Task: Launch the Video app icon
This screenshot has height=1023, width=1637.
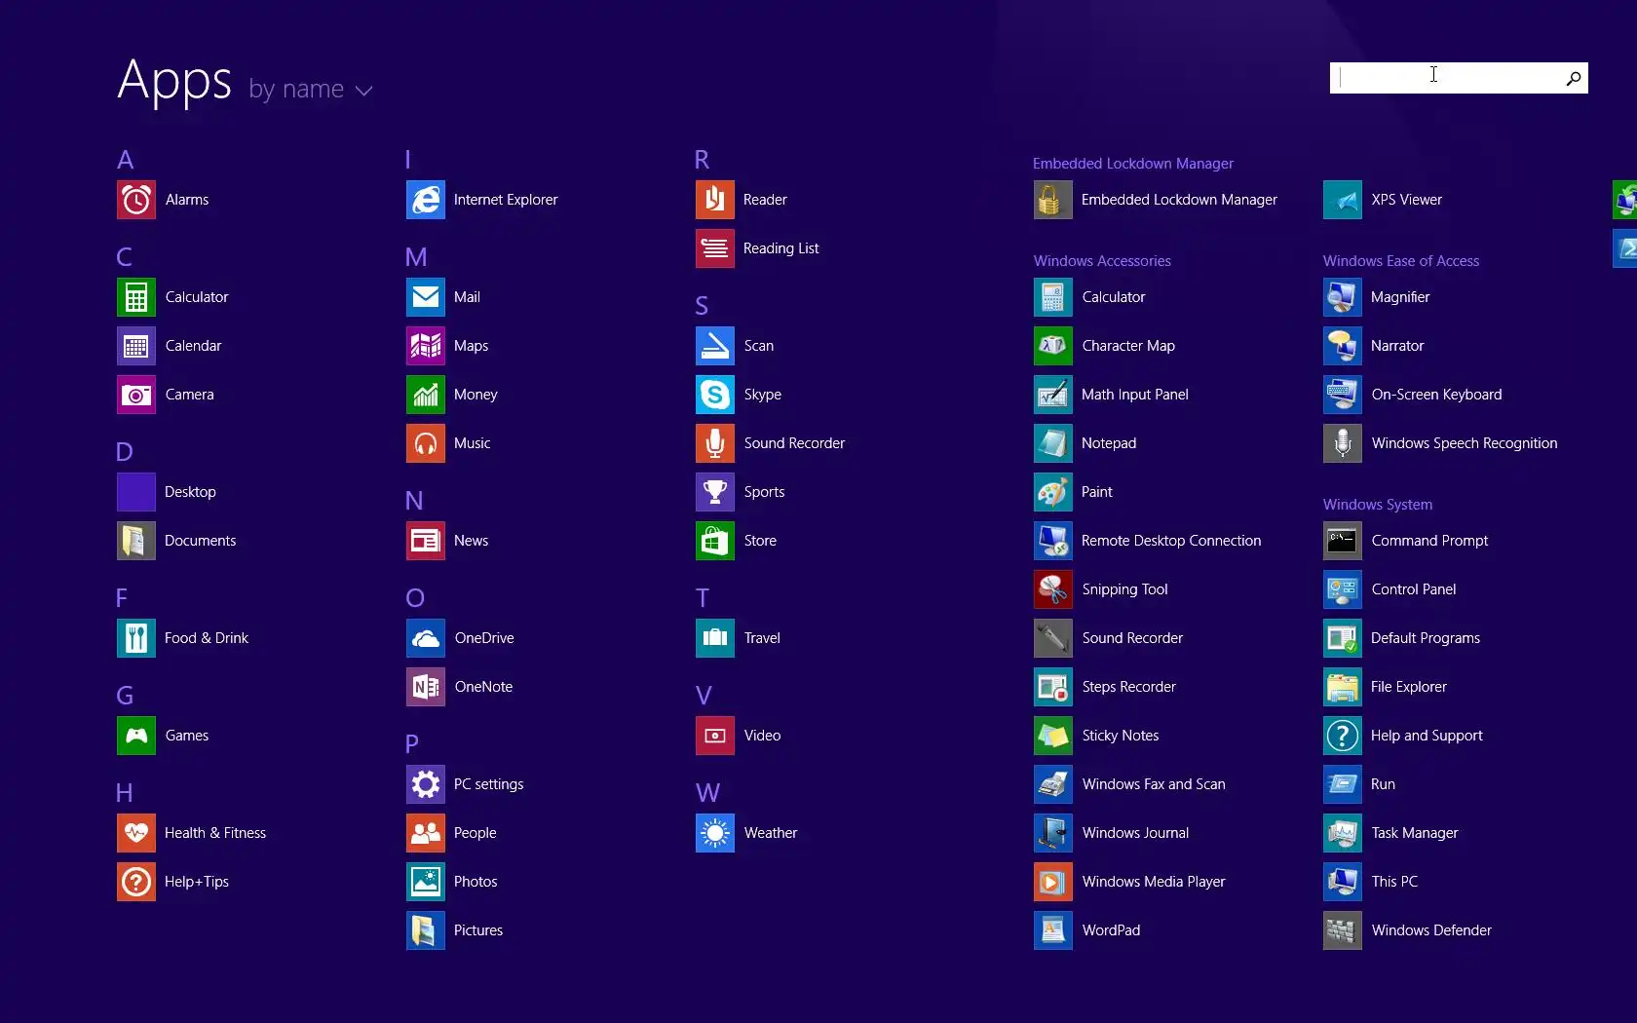Action: (715, 736)
